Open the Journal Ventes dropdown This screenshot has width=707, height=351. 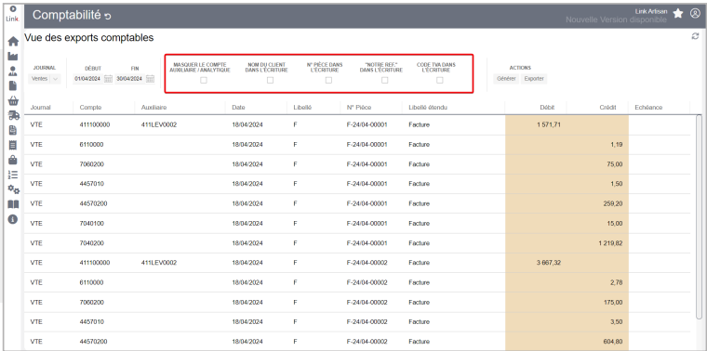point(45,79)
